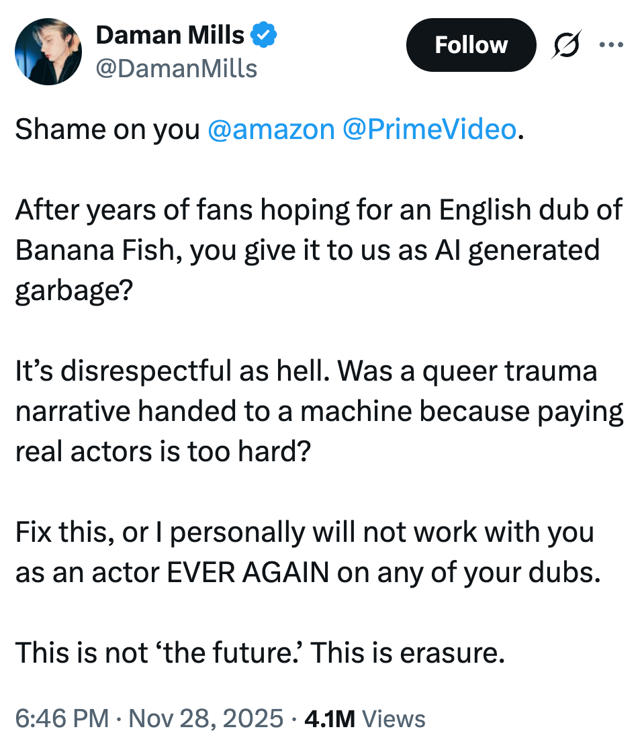
Task: Follow Daman Mills
Action: pyautogui.click(x=471, y=46)
